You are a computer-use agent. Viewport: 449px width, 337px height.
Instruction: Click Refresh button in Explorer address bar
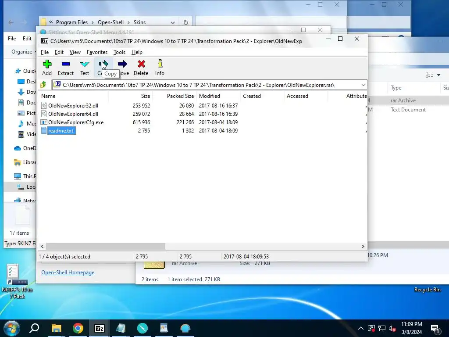[185, 22]
